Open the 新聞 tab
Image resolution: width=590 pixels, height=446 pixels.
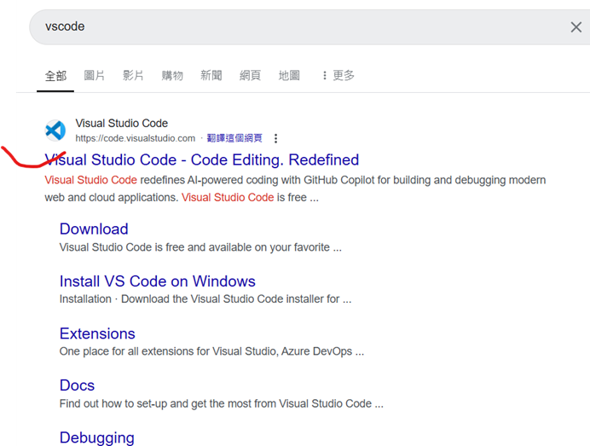(211, 75)
